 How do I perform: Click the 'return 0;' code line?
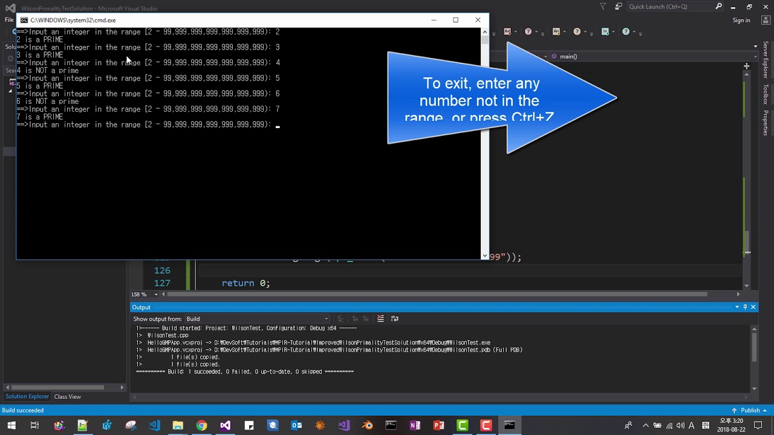[x=246, y=283]
